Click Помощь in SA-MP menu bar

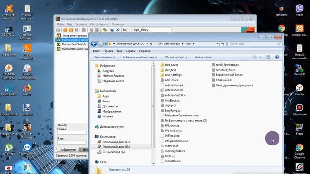click(118, 24)
